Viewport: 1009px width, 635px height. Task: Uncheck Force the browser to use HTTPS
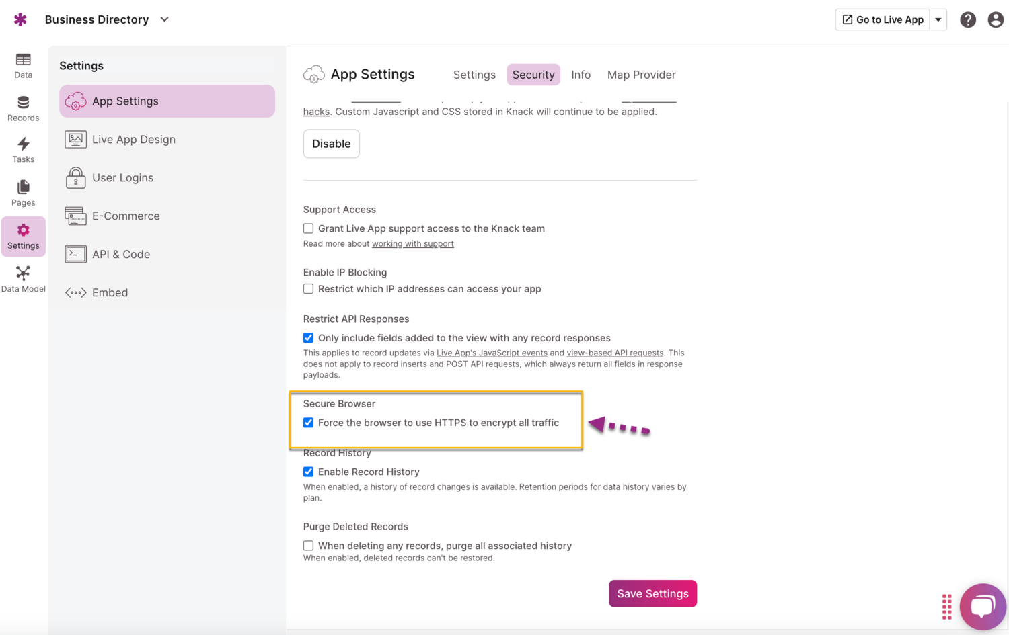[x=309, y=423]
